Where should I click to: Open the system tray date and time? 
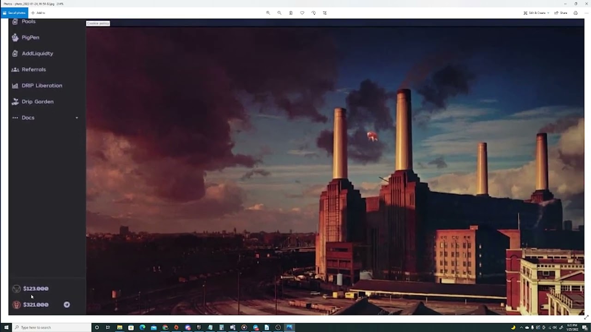click(571, 327)
